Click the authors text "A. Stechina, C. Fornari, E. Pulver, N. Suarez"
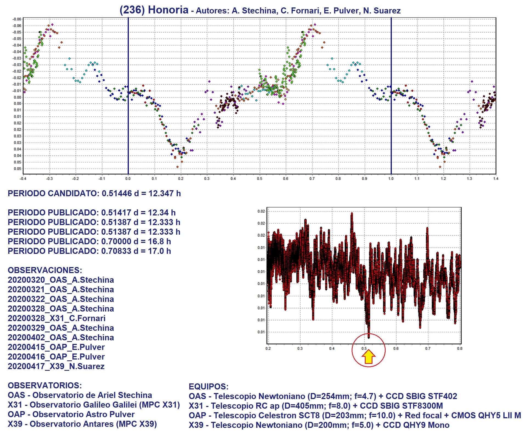This screenshot has height=435, width=528. [x=316, y=11]
